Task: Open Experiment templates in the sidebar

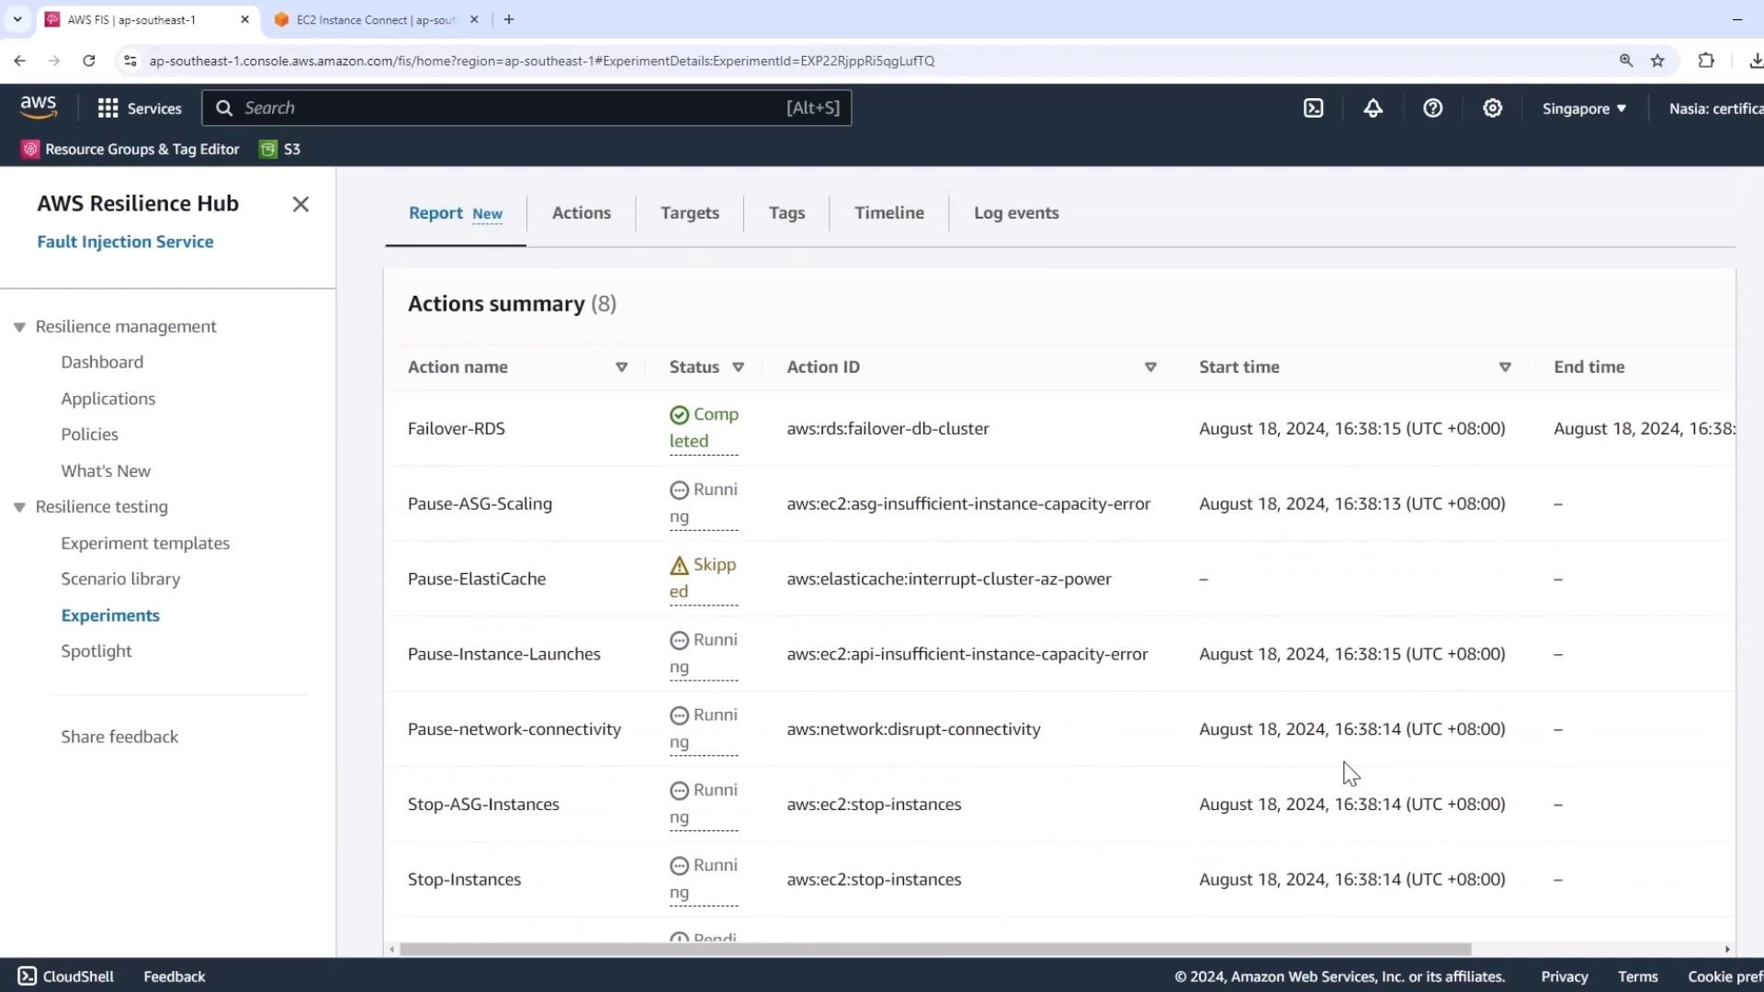Action: [145, 543]
